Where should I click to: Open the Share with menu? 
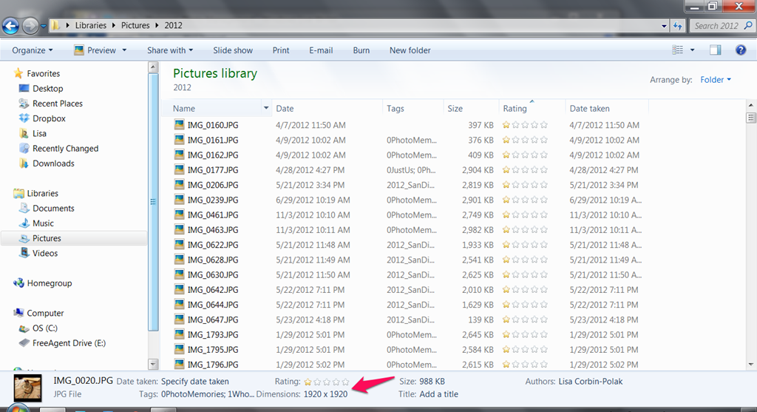(x=169, y=50)
